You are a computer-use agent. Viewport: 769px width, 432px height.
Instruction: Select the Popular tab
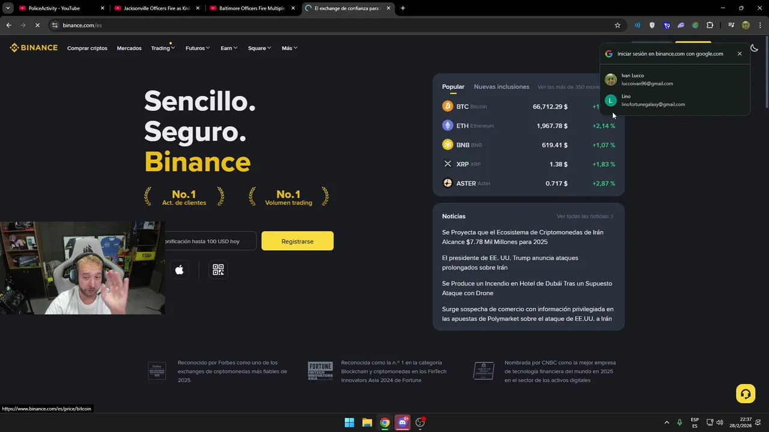[453, 86]
